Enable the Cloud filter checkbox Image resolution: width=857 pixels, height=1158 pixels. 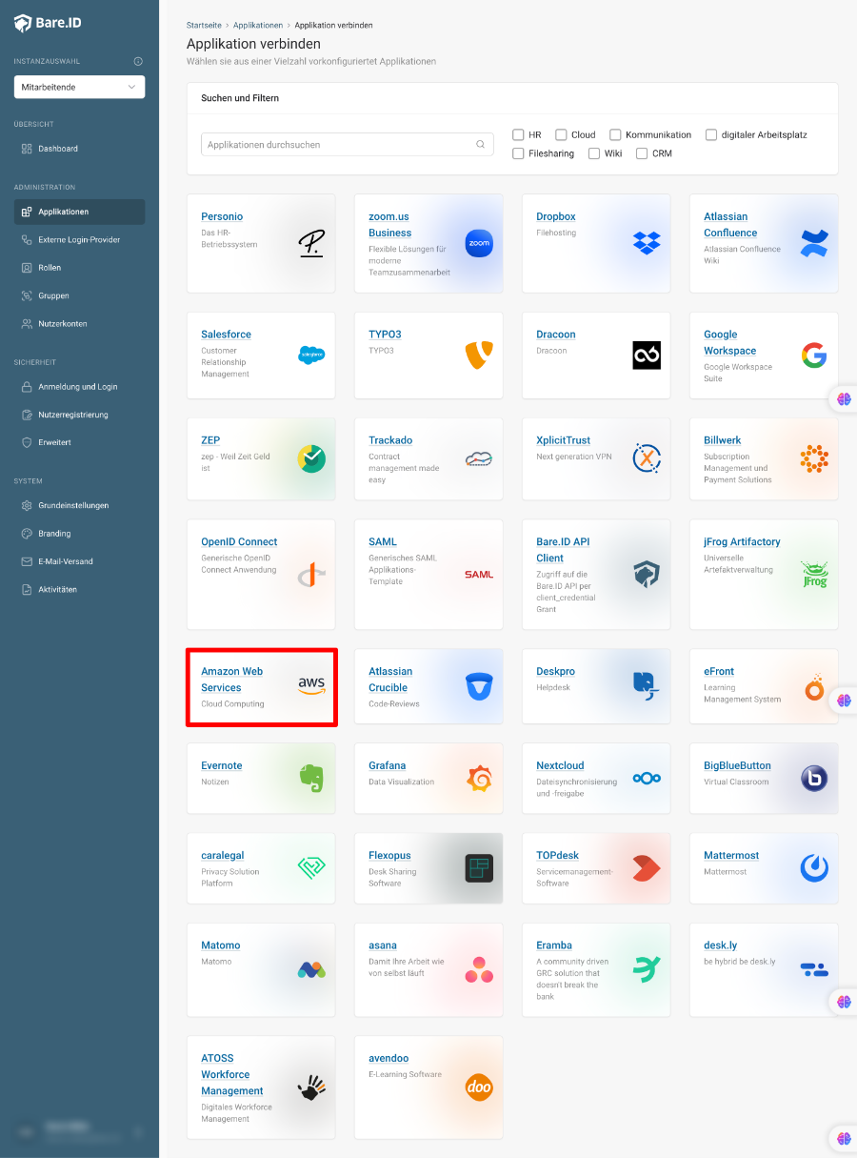pos(561,134)
